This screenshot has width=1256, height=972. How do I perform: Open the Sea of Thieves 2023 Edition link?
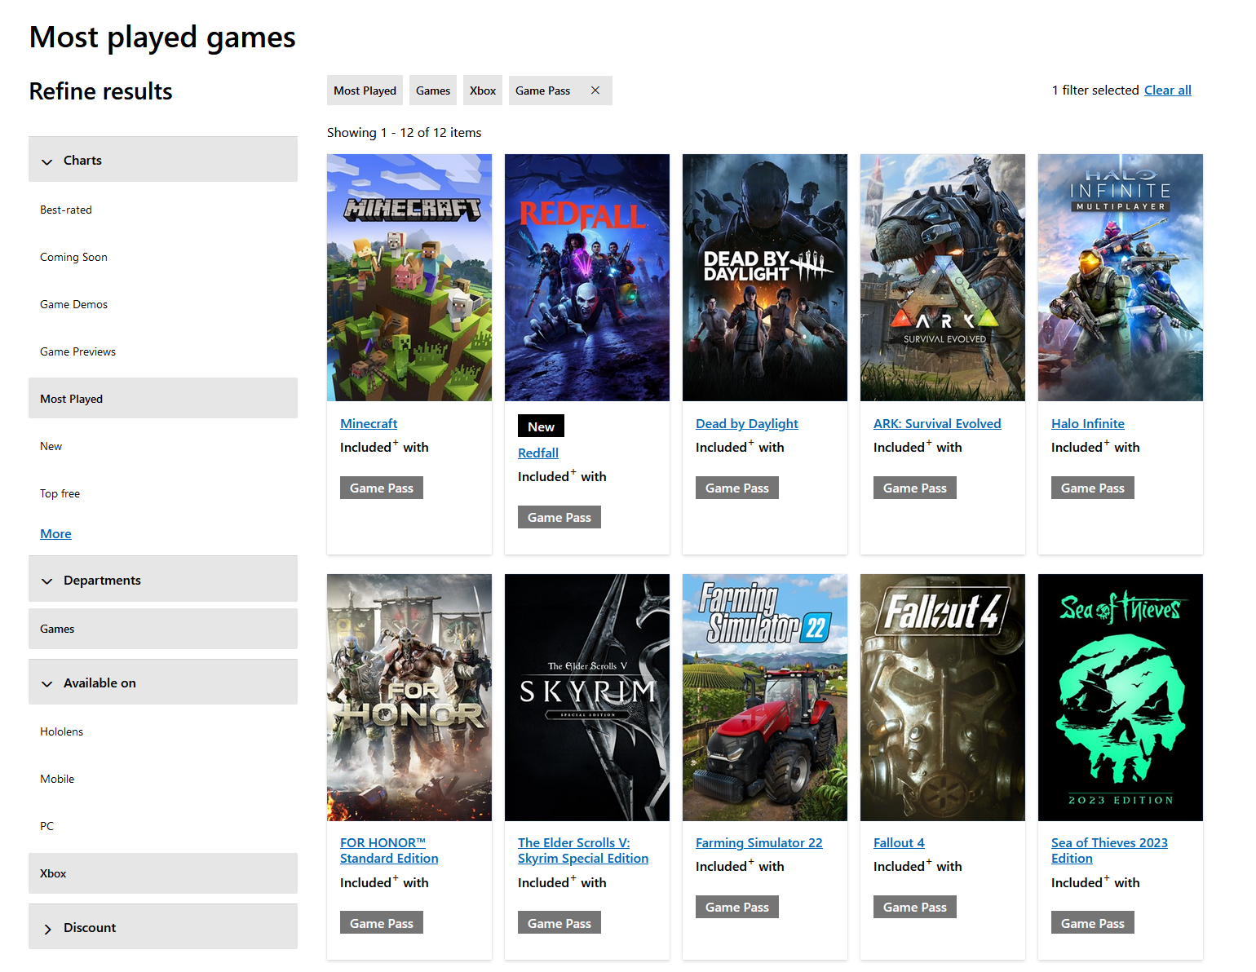pyautogui.click(x=1109, y=850)
